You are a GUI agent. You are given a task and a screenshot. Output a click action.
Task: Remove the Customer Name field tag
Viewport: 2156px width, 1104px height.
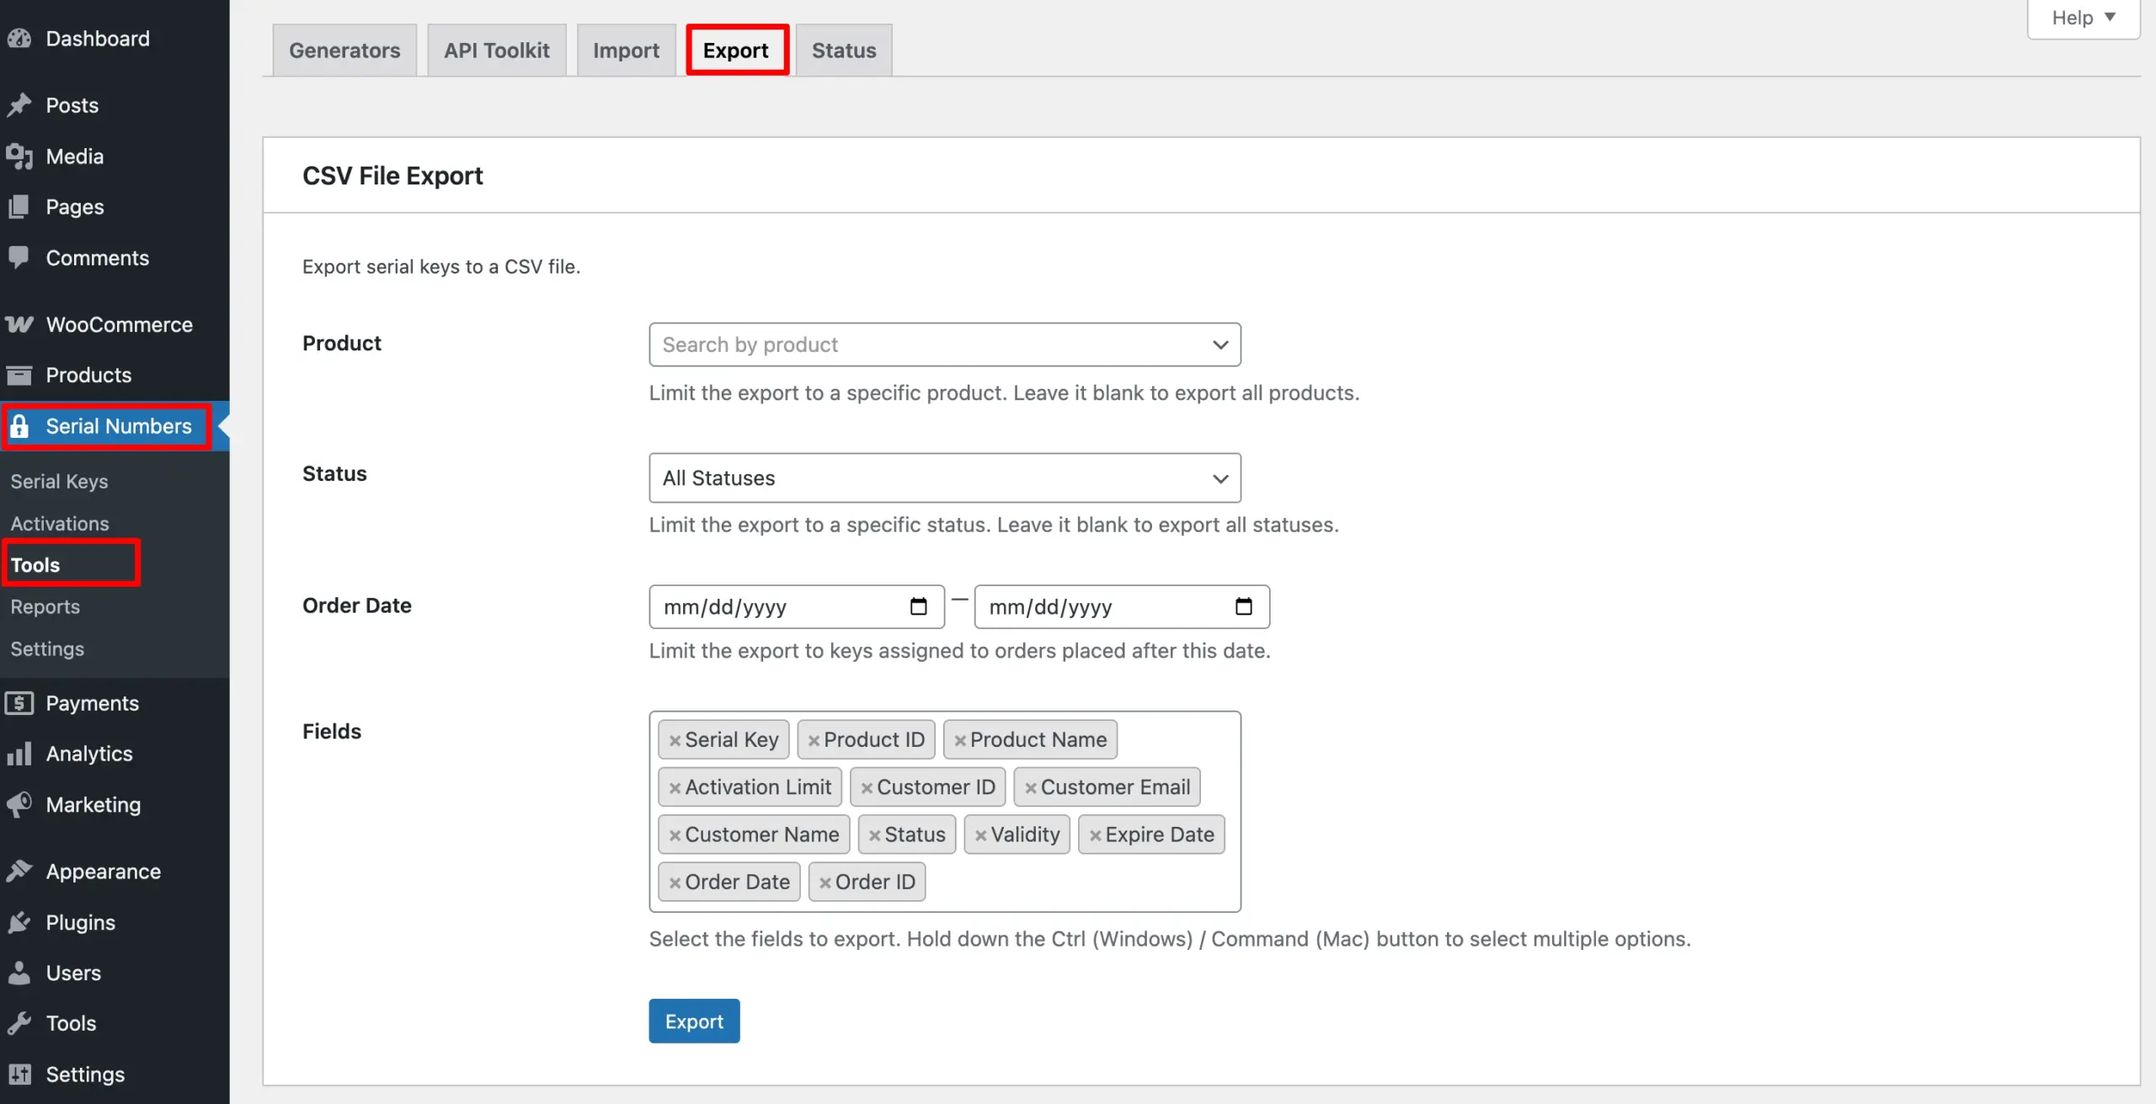pos(675,835)
